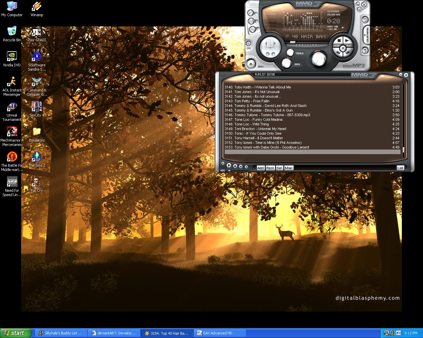
Task: Click the Misc button in Playlist Editor
Action: [289, 168]
